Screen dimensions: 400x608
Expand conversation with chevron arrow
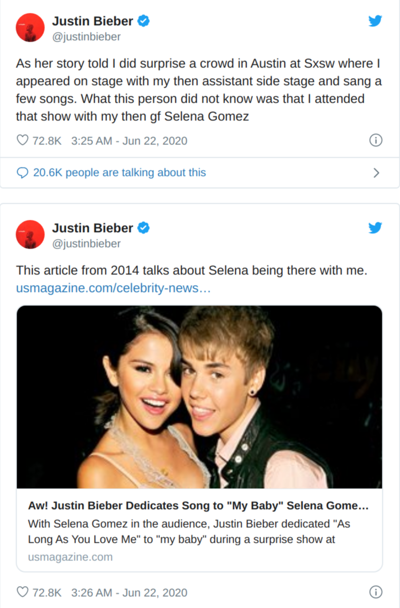coord(376,173)
